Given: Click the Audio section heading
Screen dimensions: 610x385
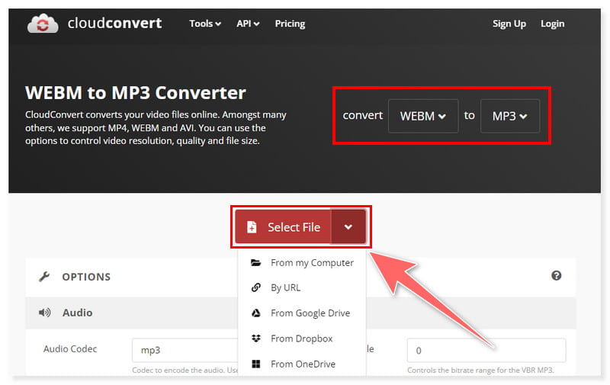Looking at the screenshot, I should 78,313.
